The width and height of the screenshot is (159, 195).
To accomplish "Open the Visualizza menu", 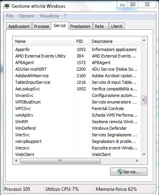I will [x=49, y=16].
